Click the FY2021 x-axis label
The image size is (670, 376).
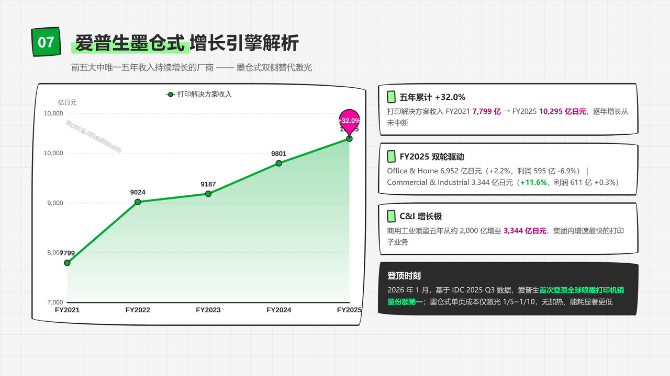68,310
